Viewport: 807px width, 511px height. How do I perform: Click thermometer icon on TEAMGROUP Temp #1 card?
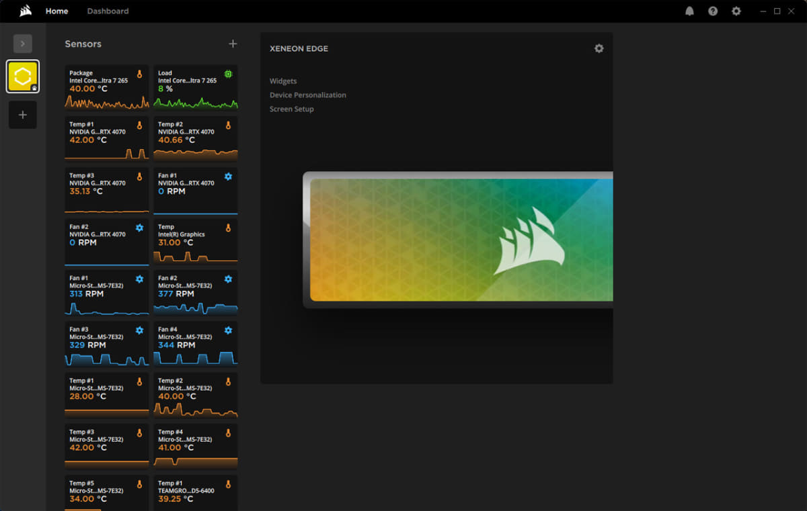pyautogui.click(x=228, y=484)
